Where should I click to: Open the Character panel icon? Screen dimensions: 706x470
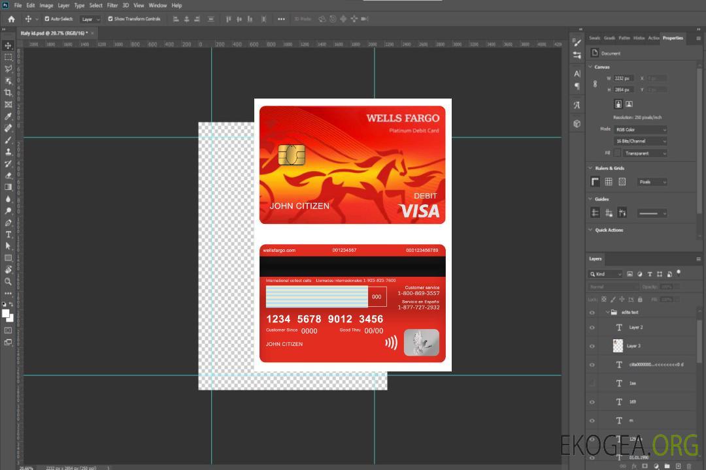tap(577, 73)
